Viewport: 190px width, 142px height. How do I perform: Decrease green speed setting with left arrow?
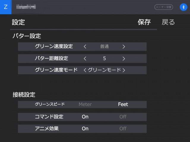85,47
